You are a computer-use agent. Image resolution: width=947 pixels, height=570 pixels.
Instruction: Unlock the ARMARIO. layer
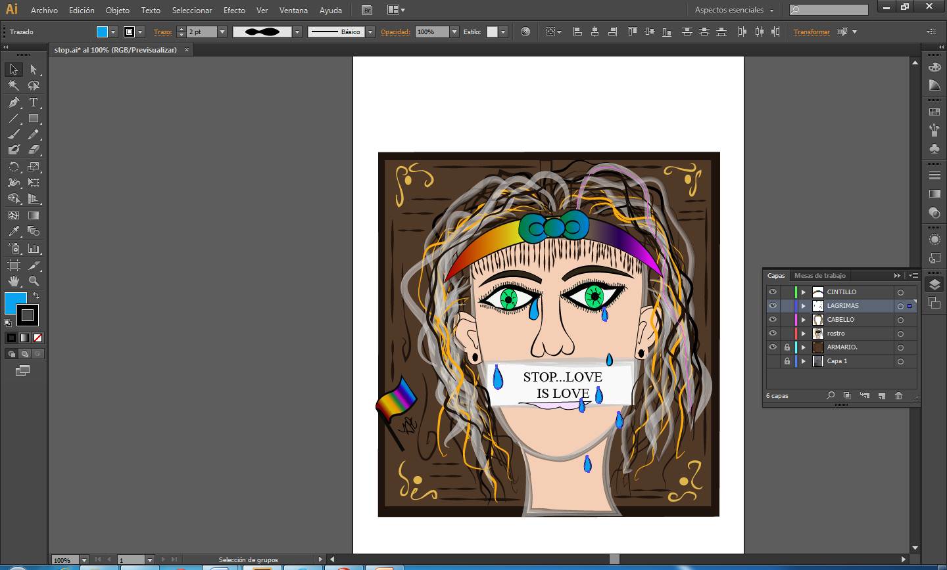click(787, 347)
